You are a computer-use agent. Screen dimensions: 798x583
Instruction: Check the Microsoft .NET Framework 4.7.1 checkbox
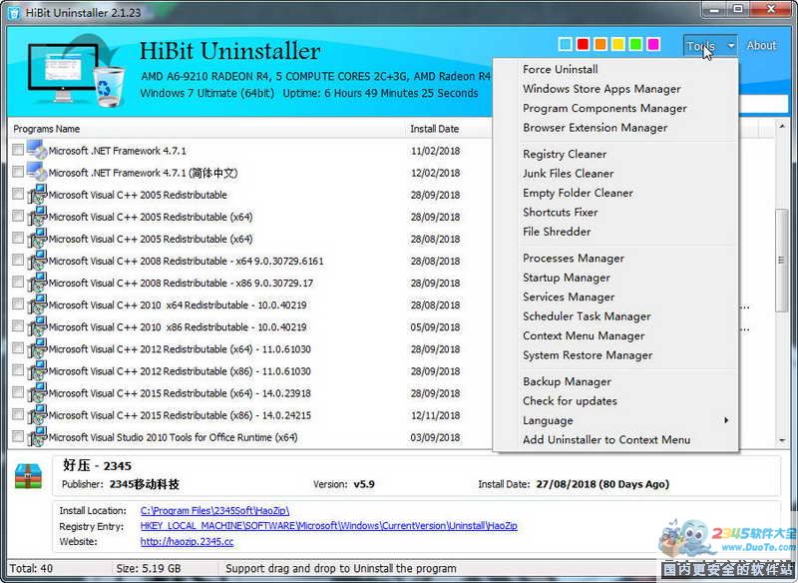(x=18, y=150)
